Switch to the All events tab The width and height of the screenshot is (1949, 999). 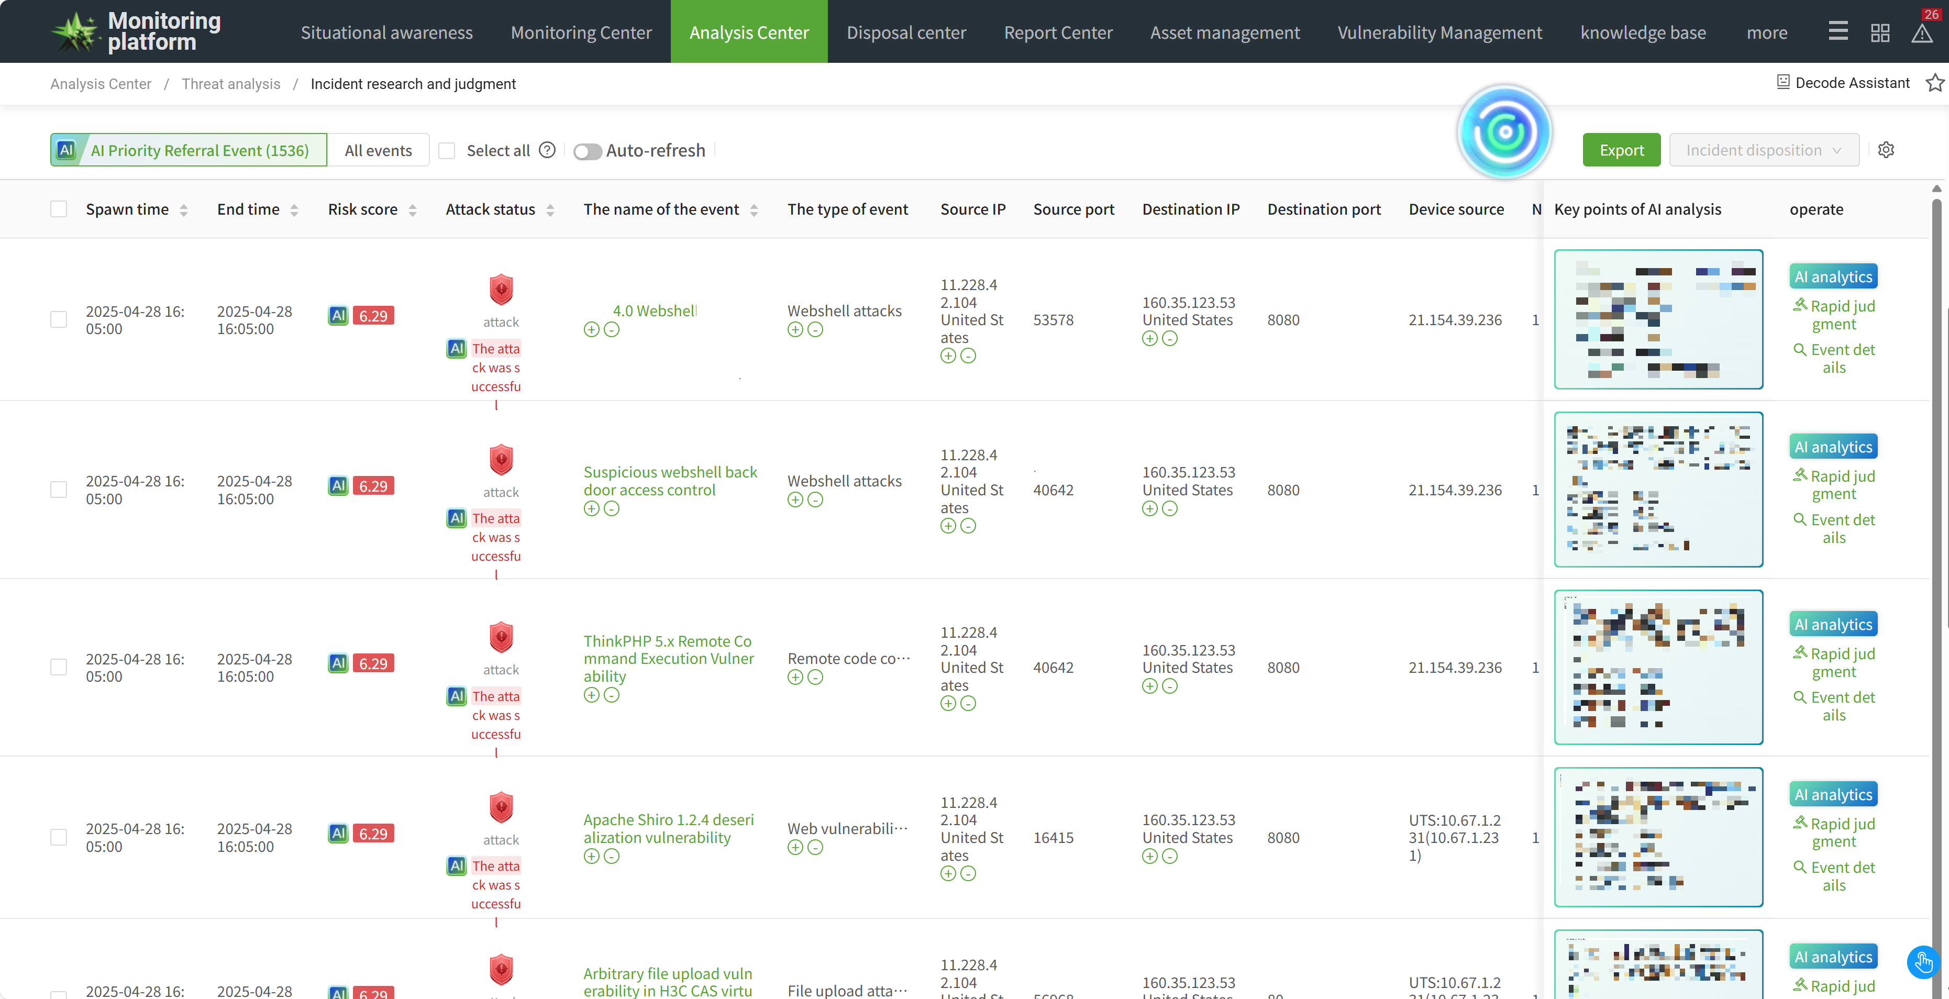pos(378,150)
